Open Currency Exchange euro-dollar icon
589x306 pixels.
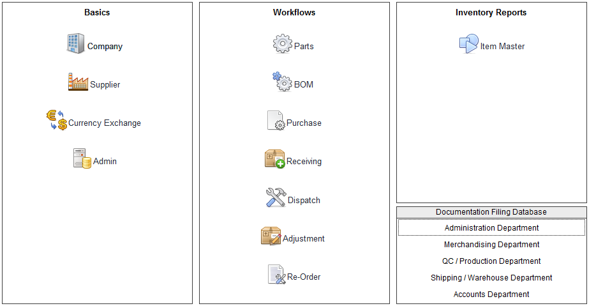[x=56, y=120]
